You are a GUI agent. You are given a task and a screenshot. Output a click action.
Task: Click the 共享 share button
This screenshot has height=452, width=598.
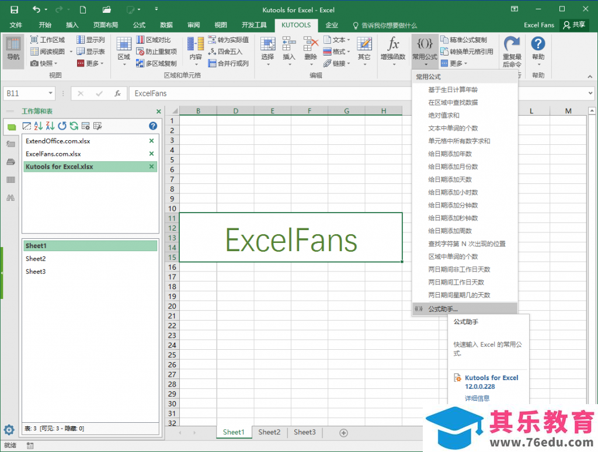coord(574,25)
